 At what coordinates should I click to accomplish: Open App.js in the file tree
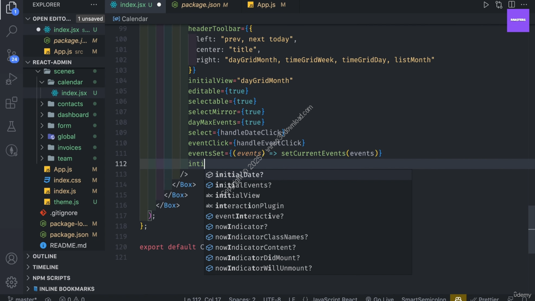click(x=64, y=169)
